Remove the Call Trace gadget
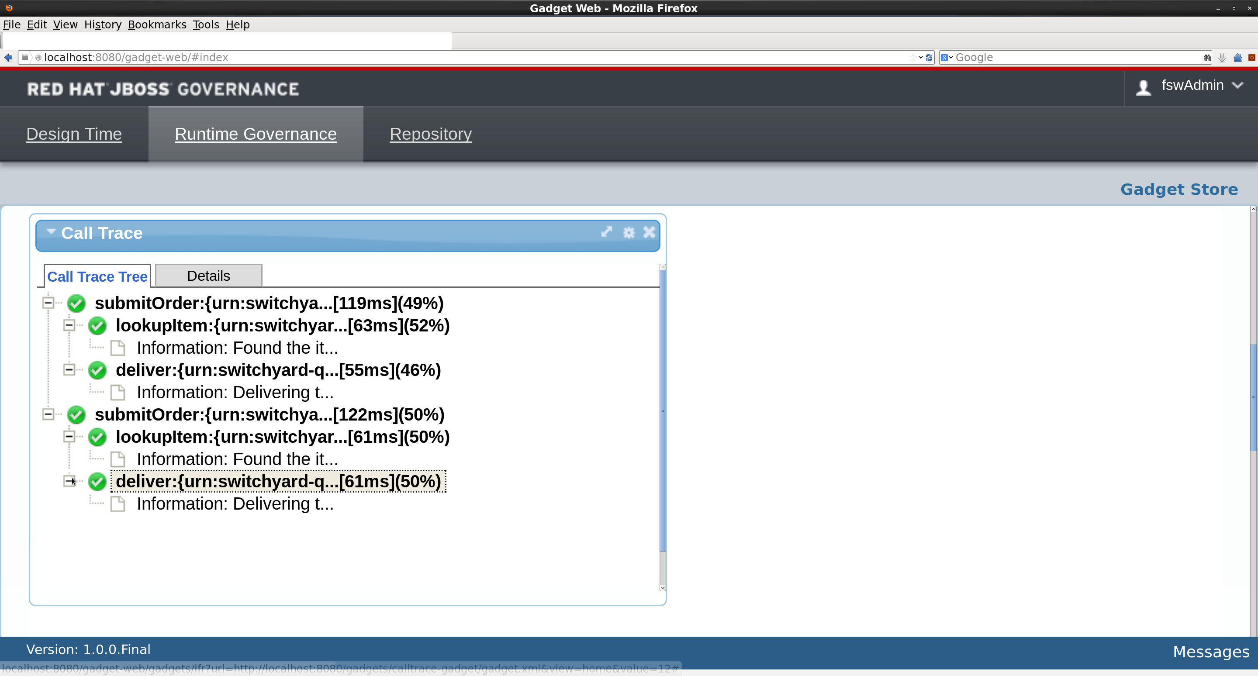 649,232
